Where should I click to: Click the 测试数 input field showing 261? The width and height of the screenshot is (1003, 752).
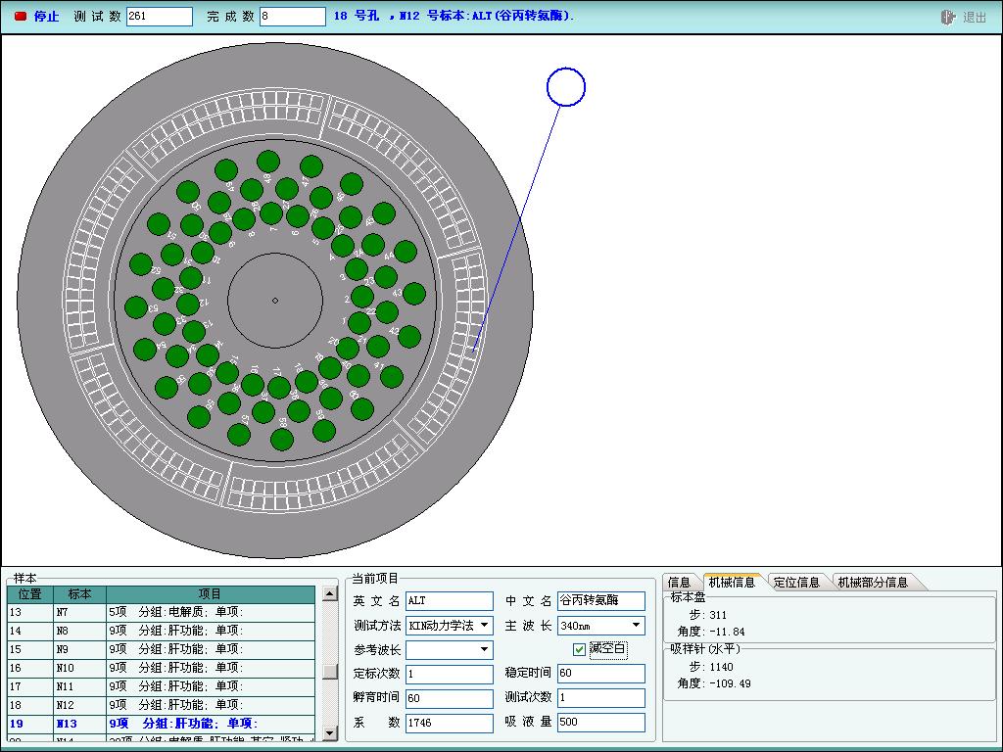(160, 16)
